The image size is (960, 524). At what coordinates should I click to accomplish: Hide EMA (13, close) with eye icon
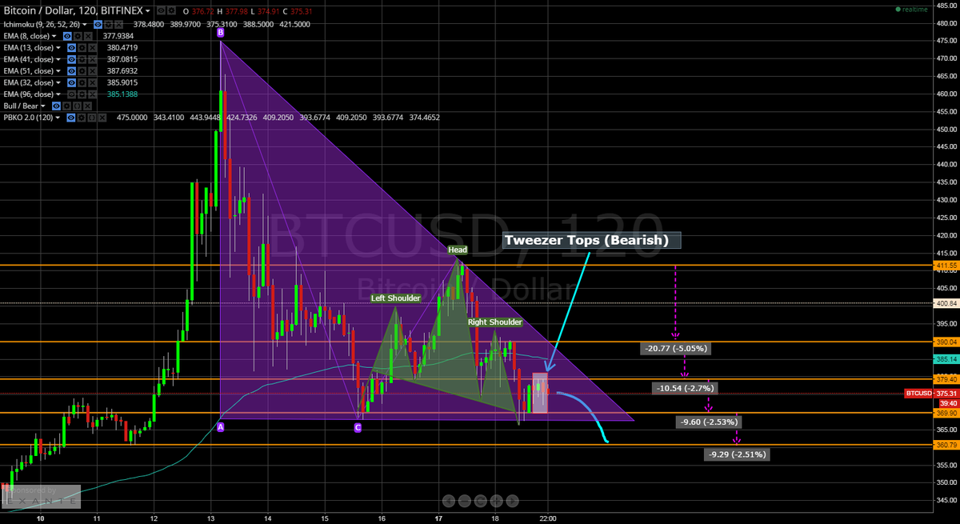click(x=71, y=48)
